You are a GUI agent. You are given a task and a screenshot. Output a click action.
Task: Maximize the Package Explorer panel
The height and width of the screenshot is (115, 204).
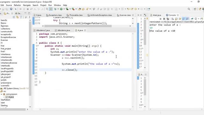[29, 13]
